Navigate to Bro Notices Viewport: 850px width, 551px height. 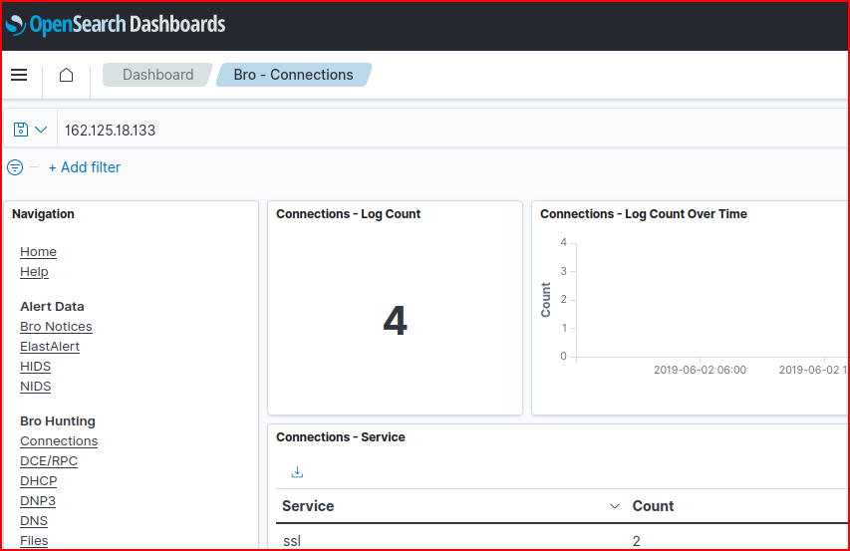[56, 327]
